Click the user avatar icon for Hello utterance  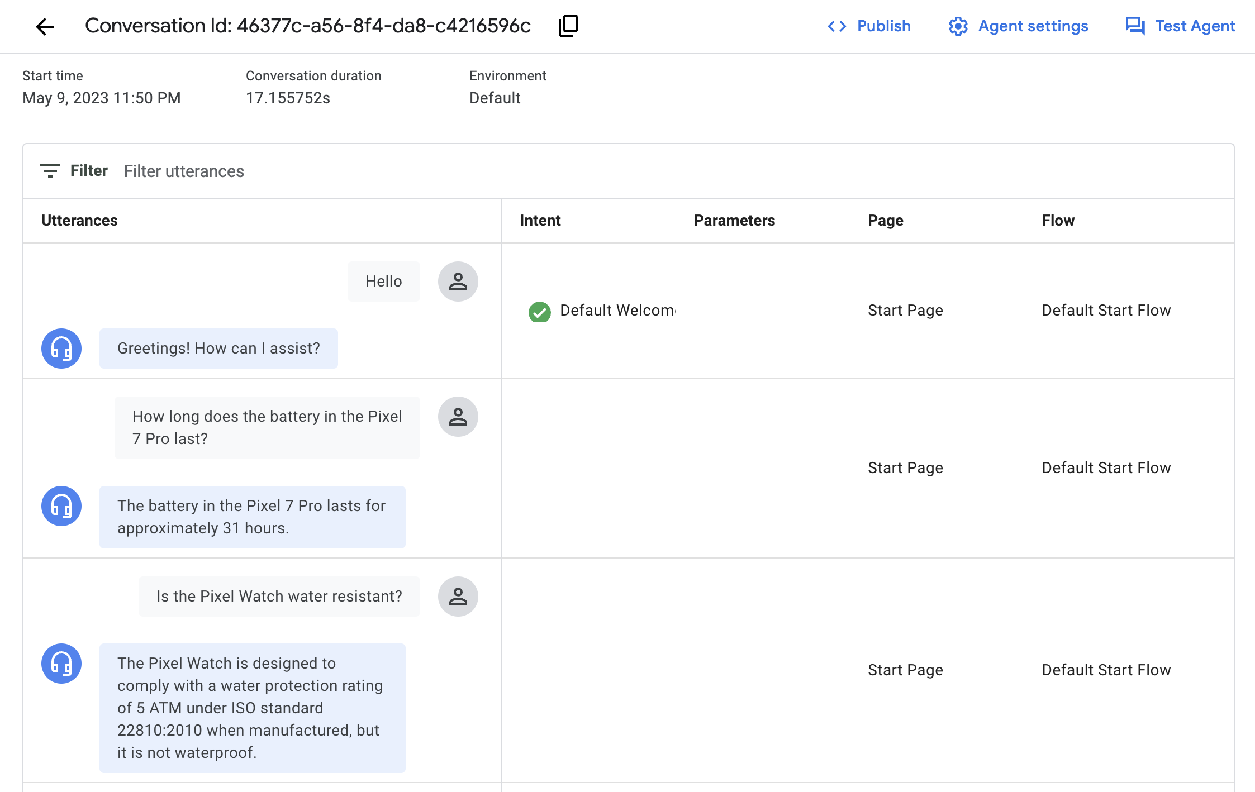pos(458,281)
